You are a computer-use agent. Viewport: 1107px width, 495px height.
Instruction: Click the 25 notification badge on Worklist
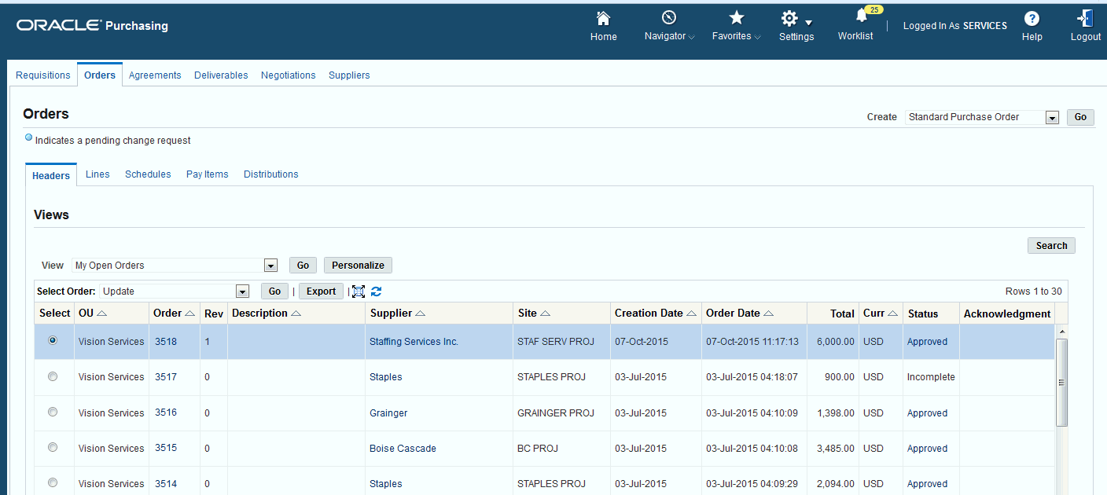[873, 9]
